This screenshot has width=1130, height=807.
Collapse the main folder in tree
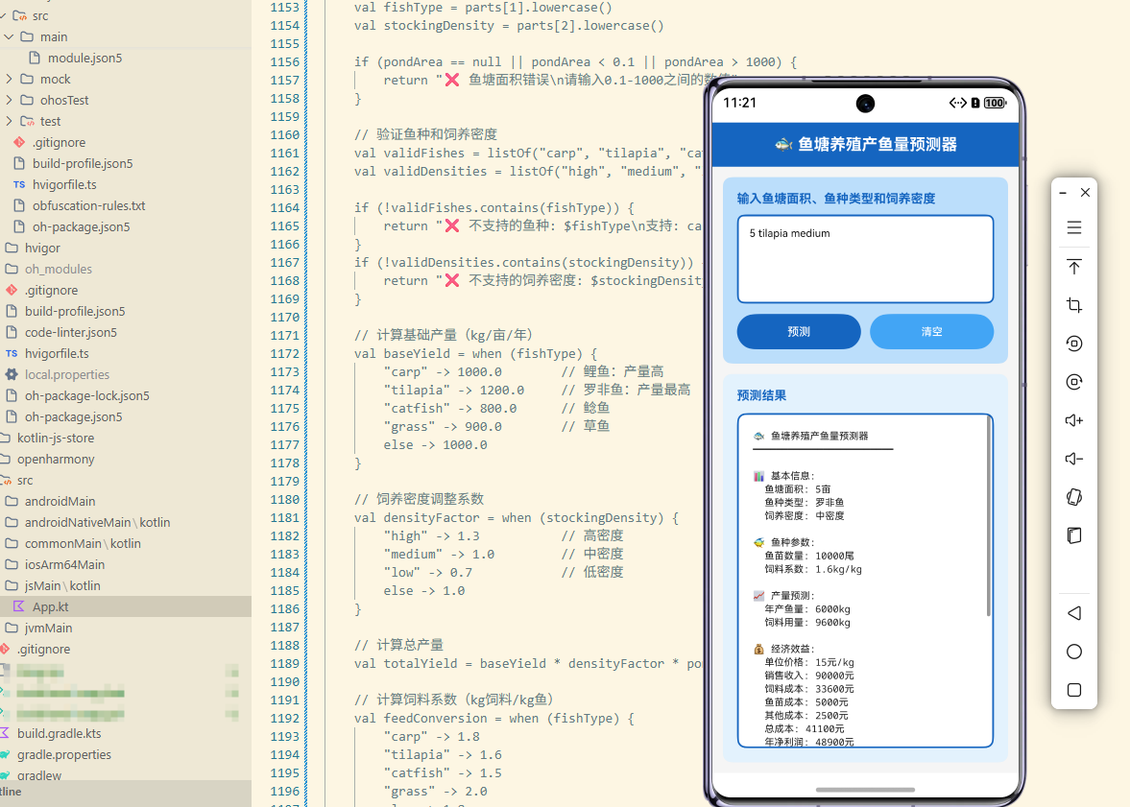(x=9, y=36)
